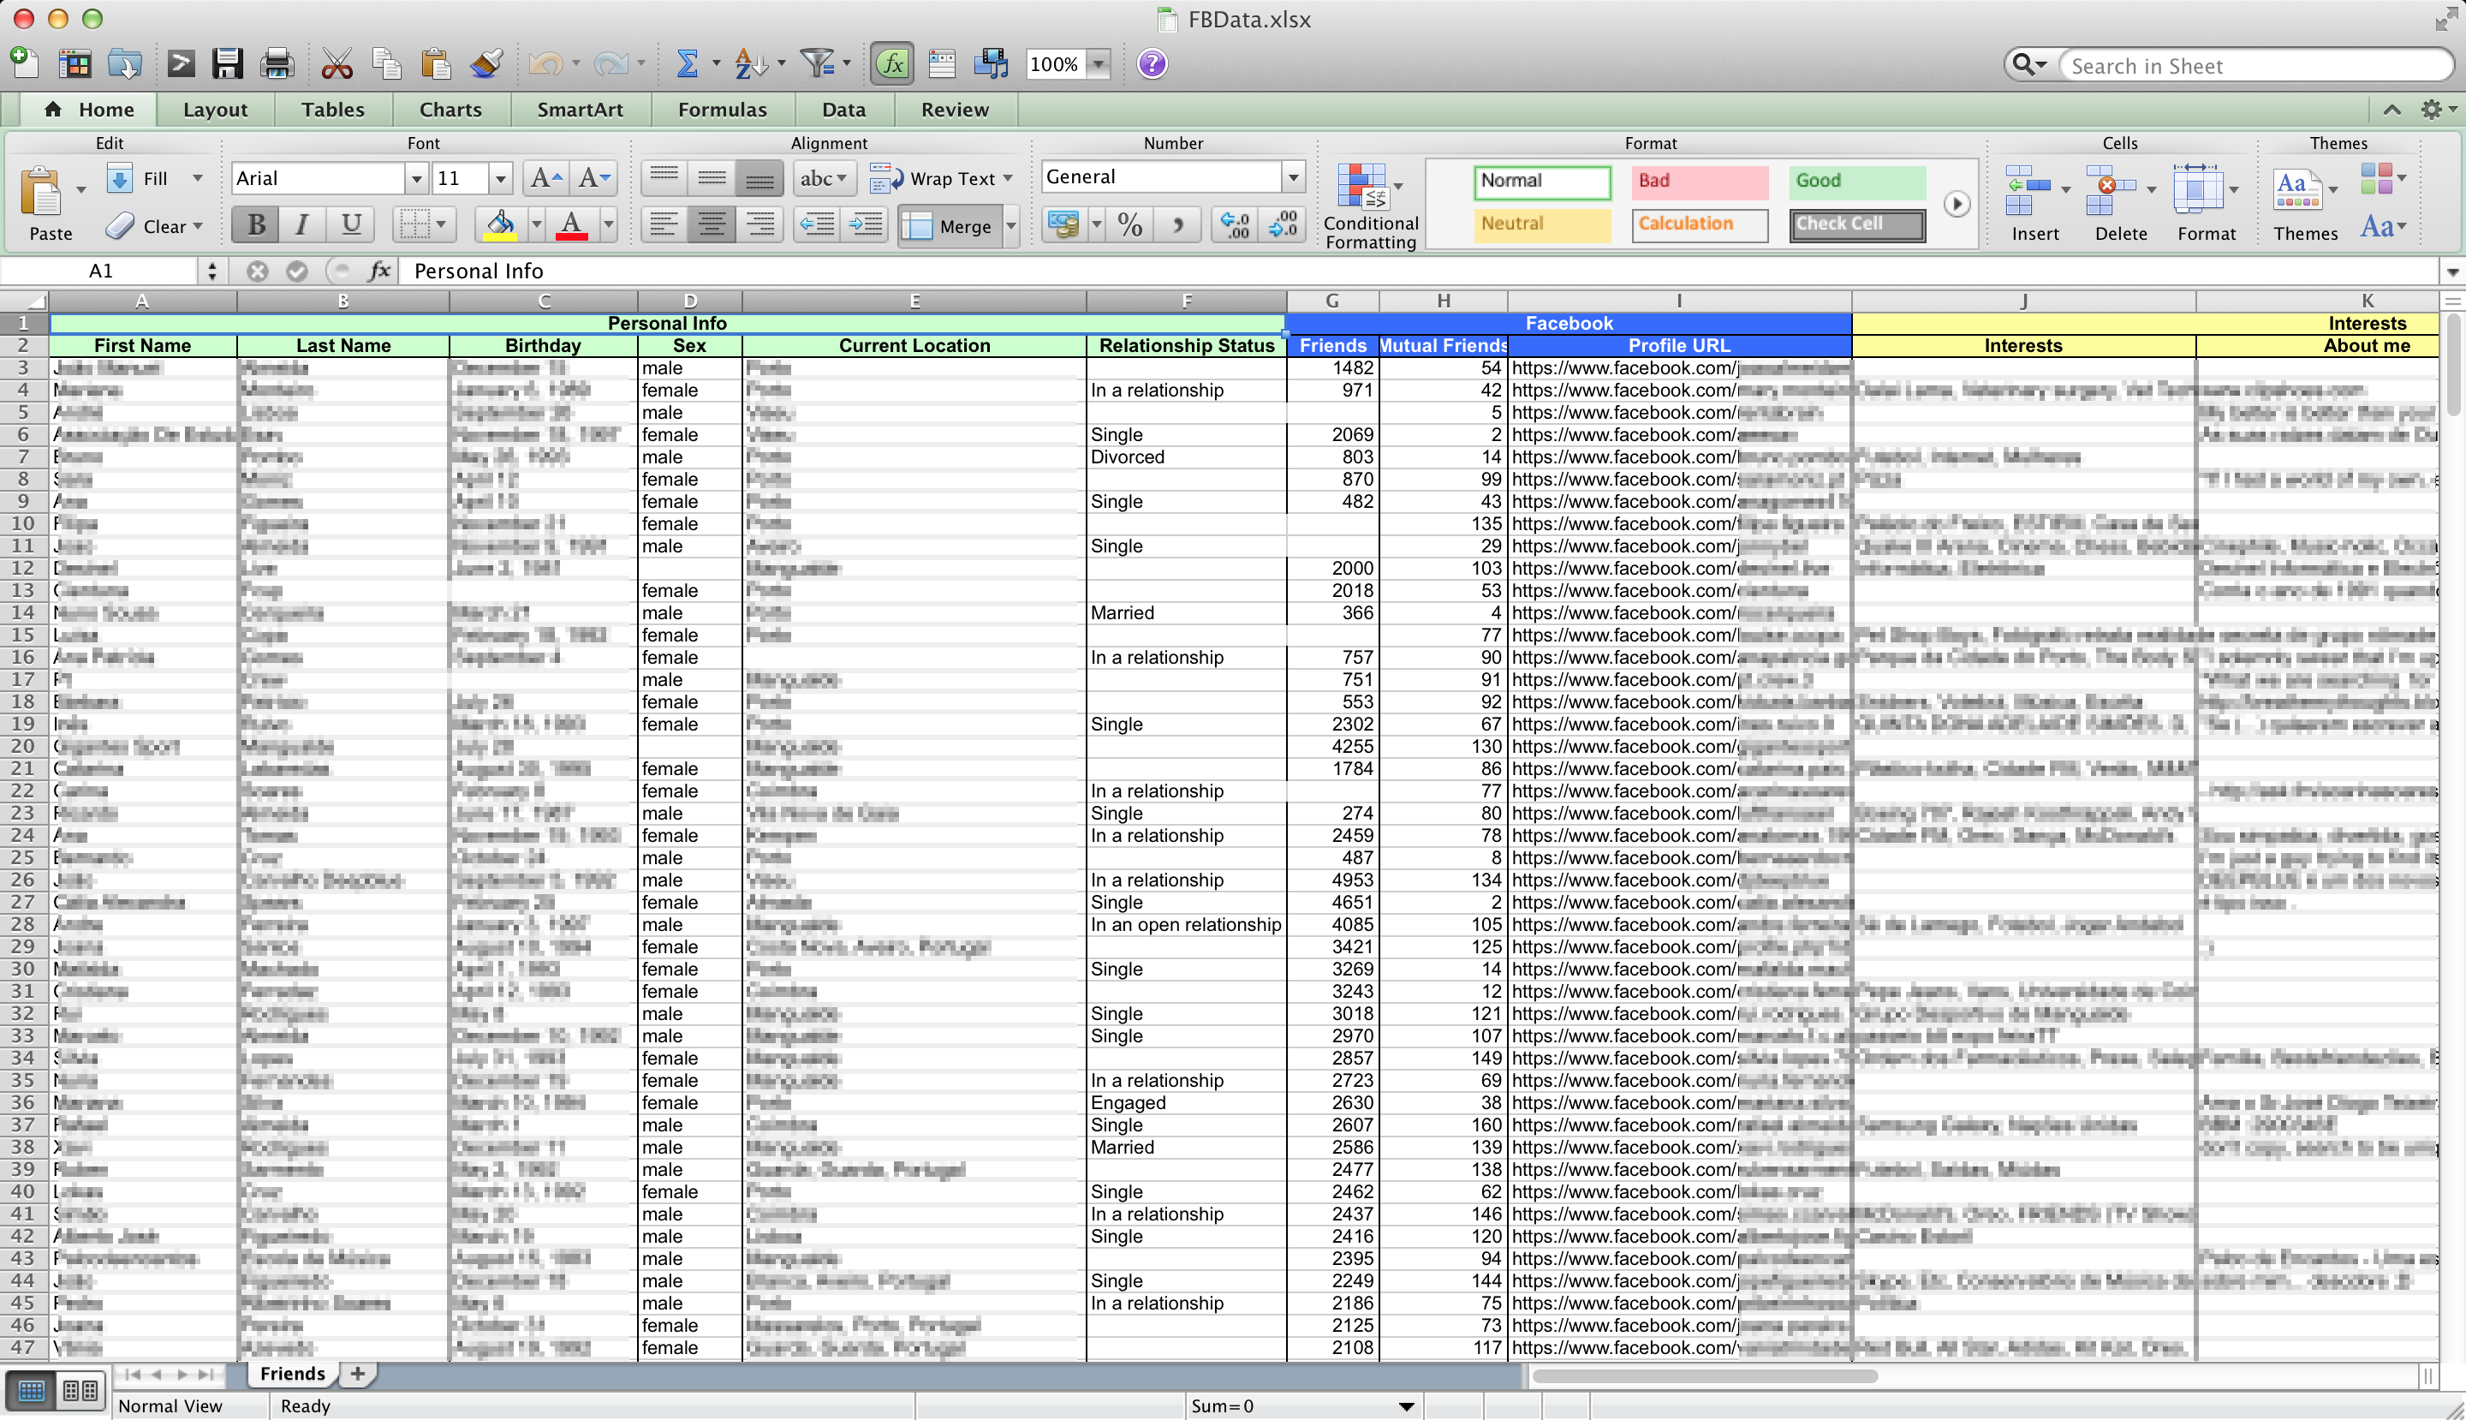2466x1420 pixels.
Task: Open the Formula Builder fx toolbar icon
Action: pyautogui.click(x=892, y=64)
